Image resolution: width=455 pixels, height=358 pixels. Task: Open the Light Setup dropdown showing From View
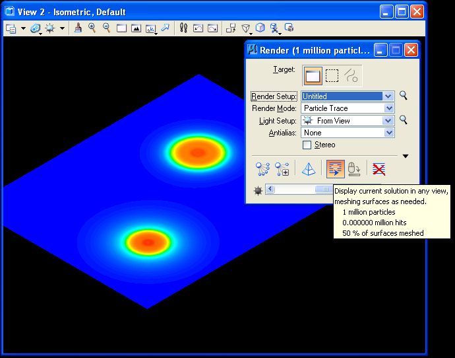click(348, 121)
